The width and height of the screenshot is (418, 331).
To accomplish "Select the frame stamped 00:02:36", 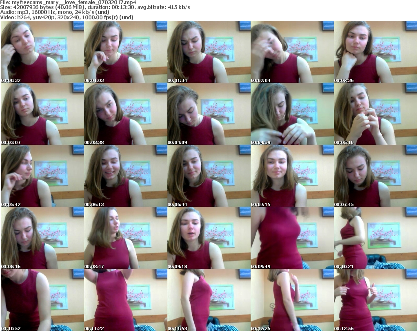I will pyautogui.click(x=376, y=52).
